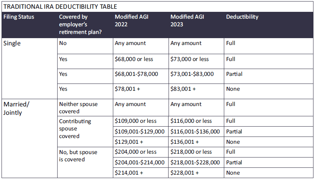Click the Traditional IRA Deductibility Table title
Image resolution: width=315 pixels, height=180 pixels.
(59, 6)
